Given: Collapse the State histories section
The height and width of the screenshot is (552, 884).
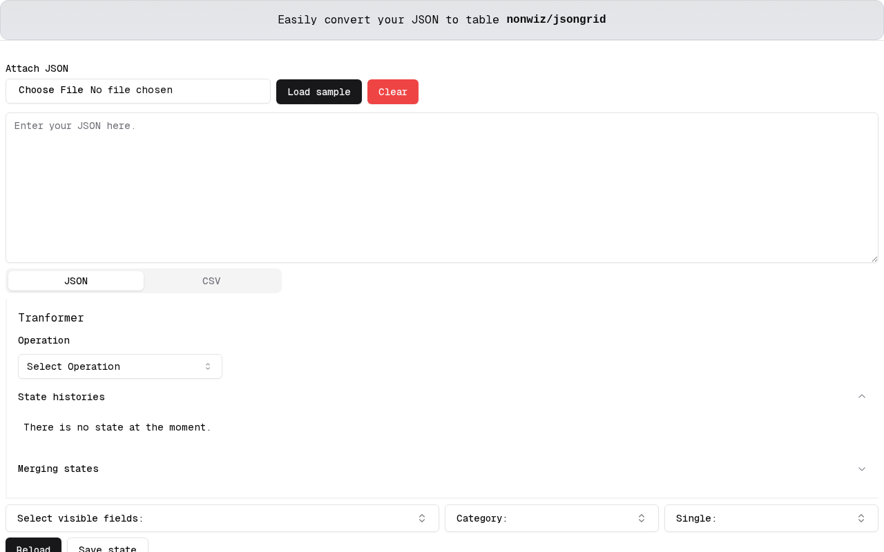Looking at the screenshot, I should coord(61,397).
